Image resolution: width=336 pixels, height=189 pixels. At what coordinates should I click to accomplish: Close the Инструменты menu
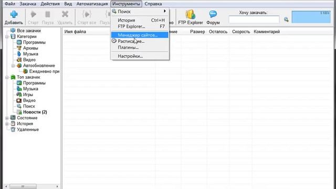126,4
